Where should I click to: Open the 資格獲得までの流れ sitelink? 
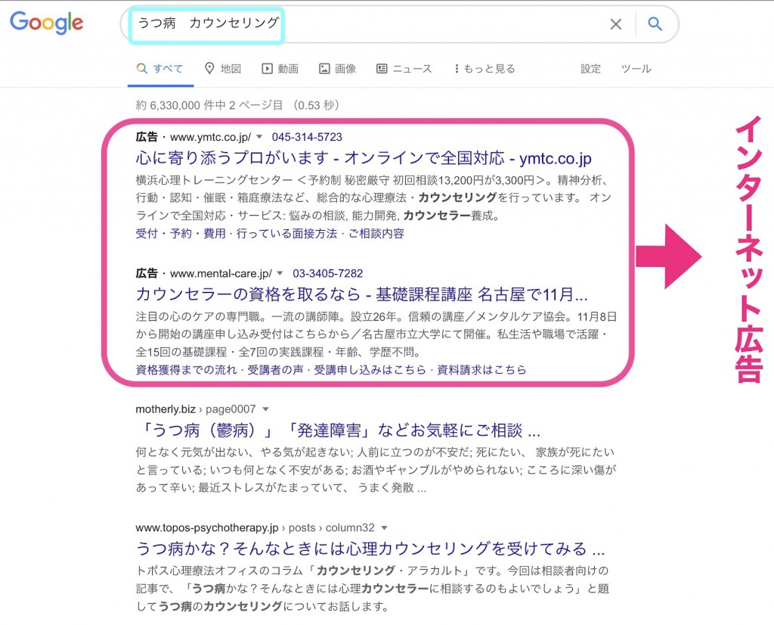tap(187, 369)
